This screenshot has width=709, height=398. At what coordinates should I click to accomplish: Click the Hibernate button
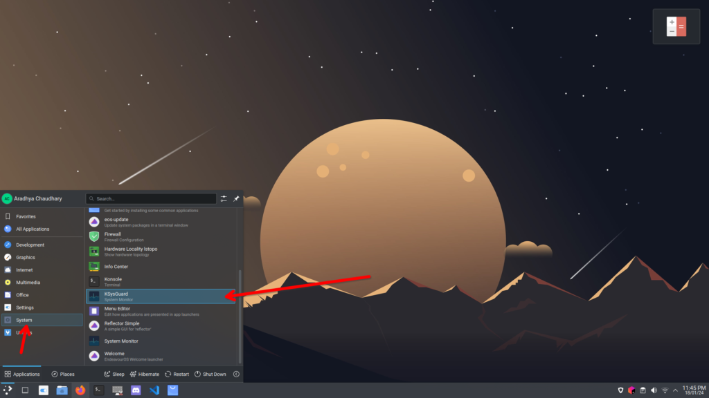(x=145, y=374)
